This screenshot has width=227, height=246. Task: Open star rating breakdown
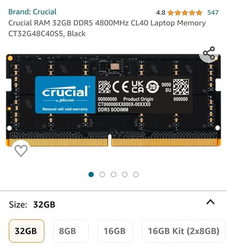click(x=185, y=12)
